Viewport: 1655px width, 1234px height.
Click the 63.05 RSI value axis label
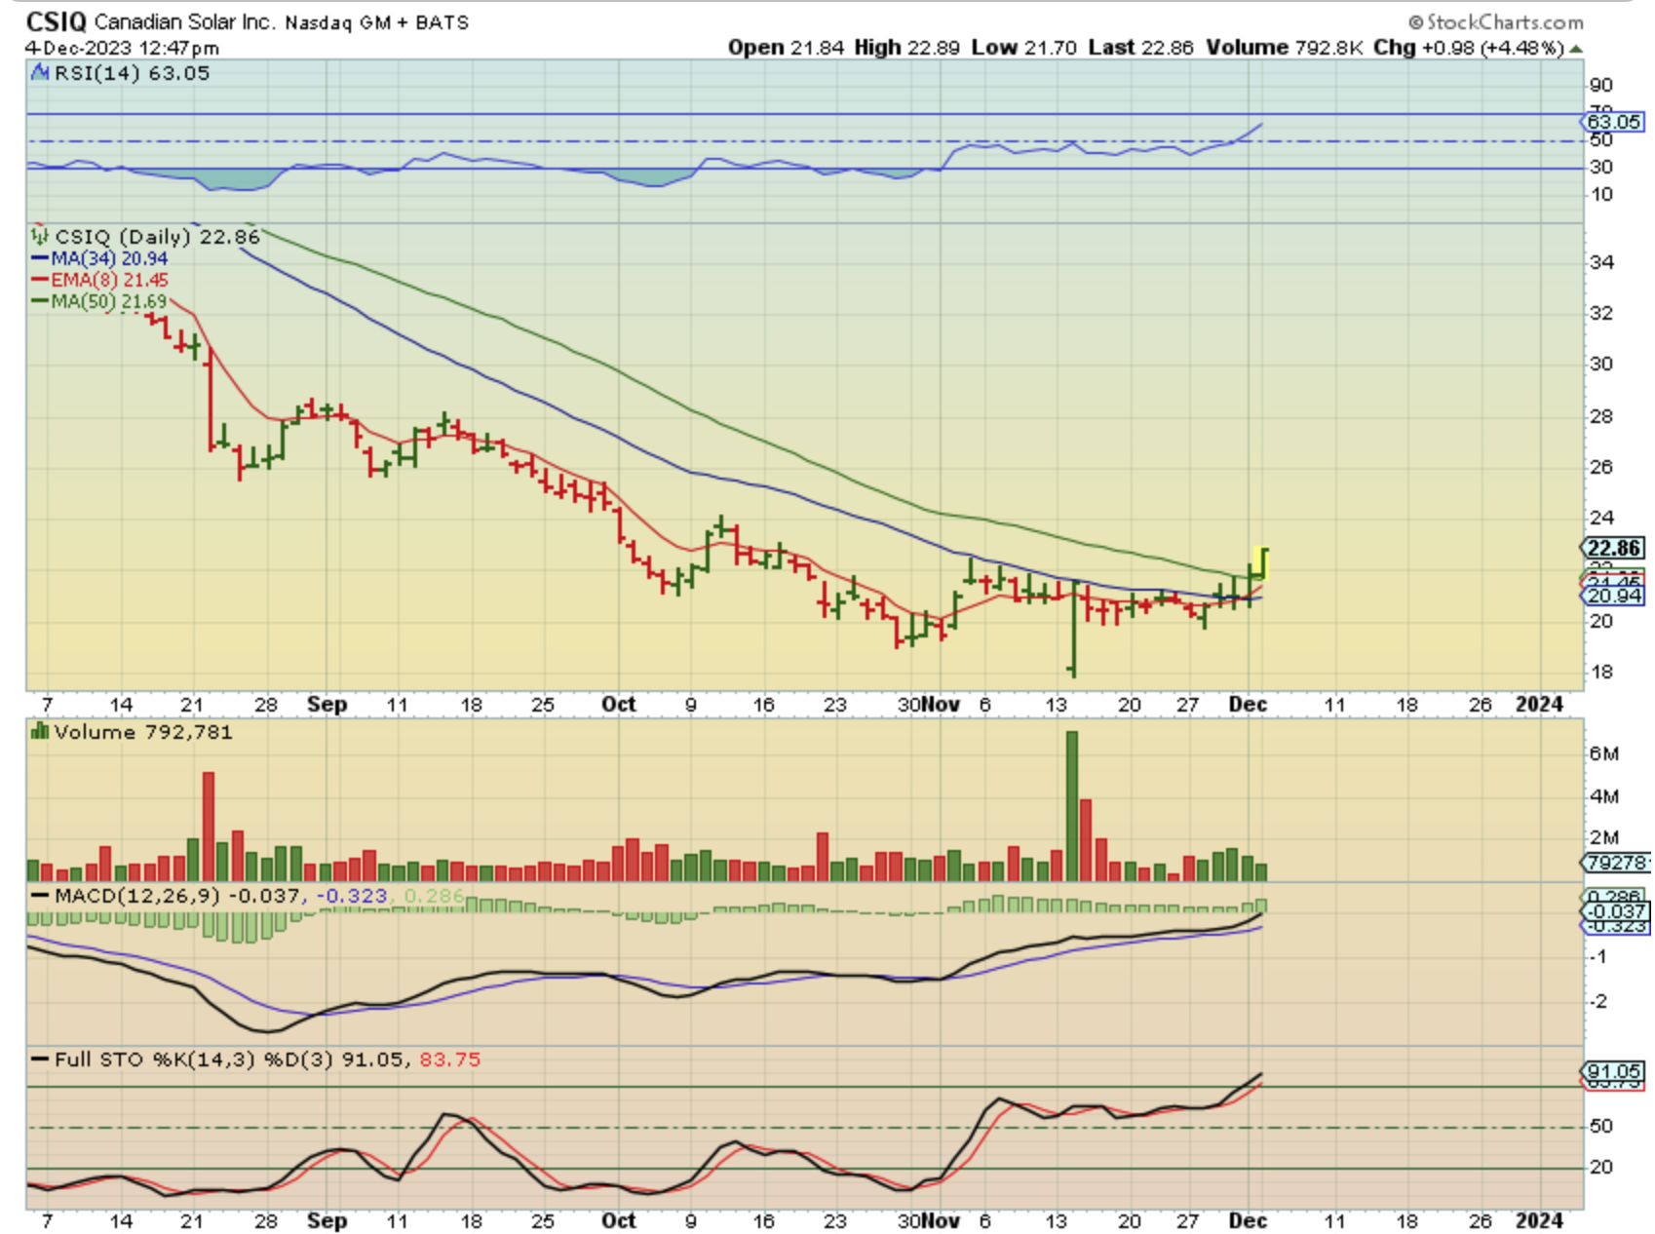point(1613,122)
